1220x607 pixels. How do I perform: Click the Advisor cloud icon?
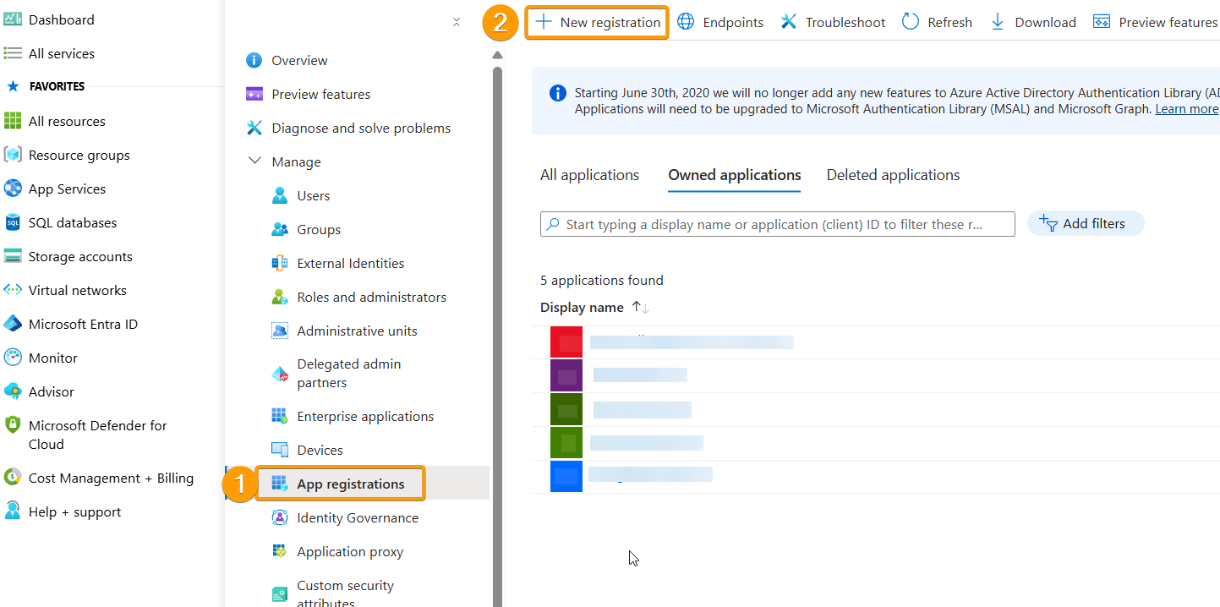tap(13, 391)
